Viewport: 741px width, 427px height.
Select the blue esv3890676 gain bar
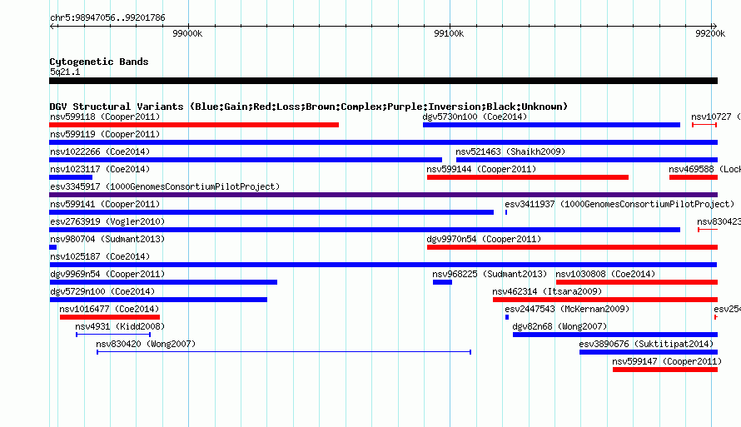pos(649,352)
